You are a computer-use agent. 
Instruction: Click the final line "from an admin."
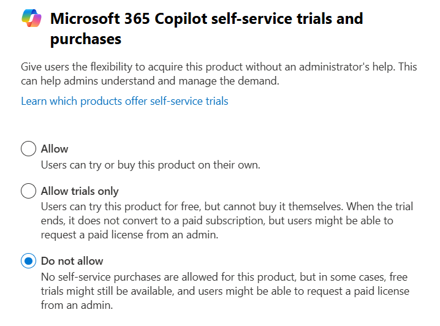pyautogui.click(x=77, y=305)
